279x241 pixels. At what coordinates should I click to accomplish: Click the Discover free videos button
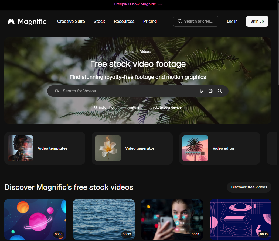click(x=249, y=187)
